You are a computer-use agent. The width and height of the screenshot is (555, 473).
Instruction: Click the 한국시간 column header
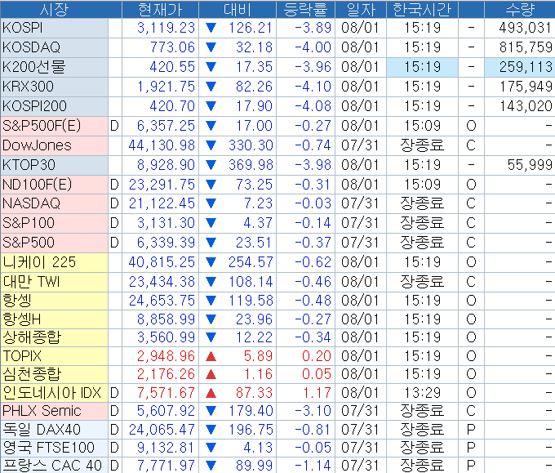point(422,9)
